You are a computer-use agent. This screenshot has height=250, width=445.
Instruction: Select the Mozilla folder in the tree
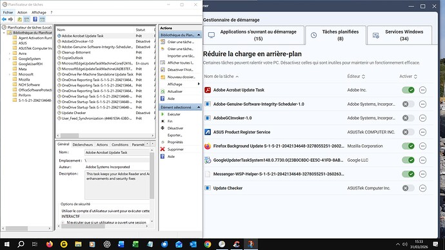(24, 80)
